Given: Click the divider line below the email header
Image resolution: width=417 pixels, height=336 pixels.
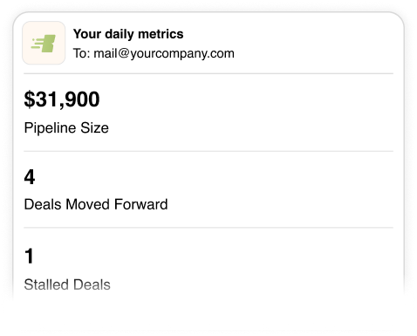Looking at the screenshot, I should pos(208,73).
